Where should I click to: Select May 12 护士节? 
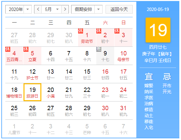point(32,74)
